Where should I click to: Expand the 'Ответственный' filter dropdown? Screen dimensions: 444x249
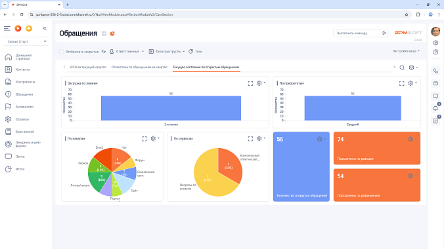[127, 52]
